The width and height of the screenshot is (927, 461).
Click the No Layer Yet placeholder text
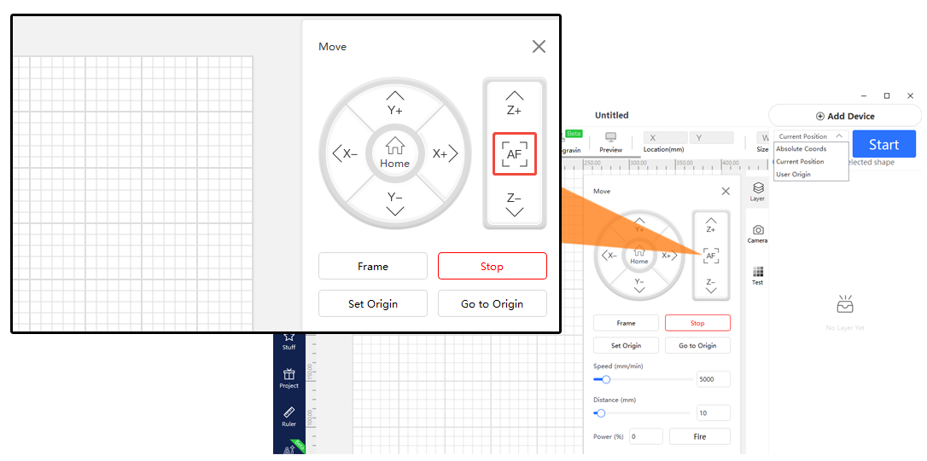pyautogui.click(x=845, y=327)
